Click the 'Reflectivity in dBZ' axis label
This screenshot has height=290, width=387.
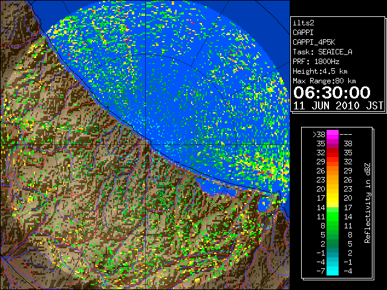[367, 203]
